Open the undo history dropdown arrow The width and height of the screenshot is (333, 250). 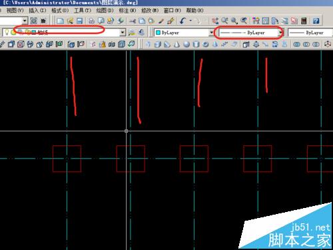(x=190, y=21)
